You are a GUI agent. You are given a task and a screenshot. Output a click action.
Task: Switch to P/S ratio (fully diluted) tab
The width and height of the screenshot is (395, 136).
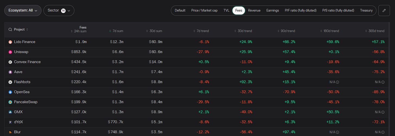tap(338, 11)
